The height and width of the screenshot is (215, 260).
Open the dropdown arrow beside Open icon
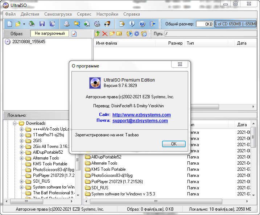pyautogui.click(x=24, y=24)
